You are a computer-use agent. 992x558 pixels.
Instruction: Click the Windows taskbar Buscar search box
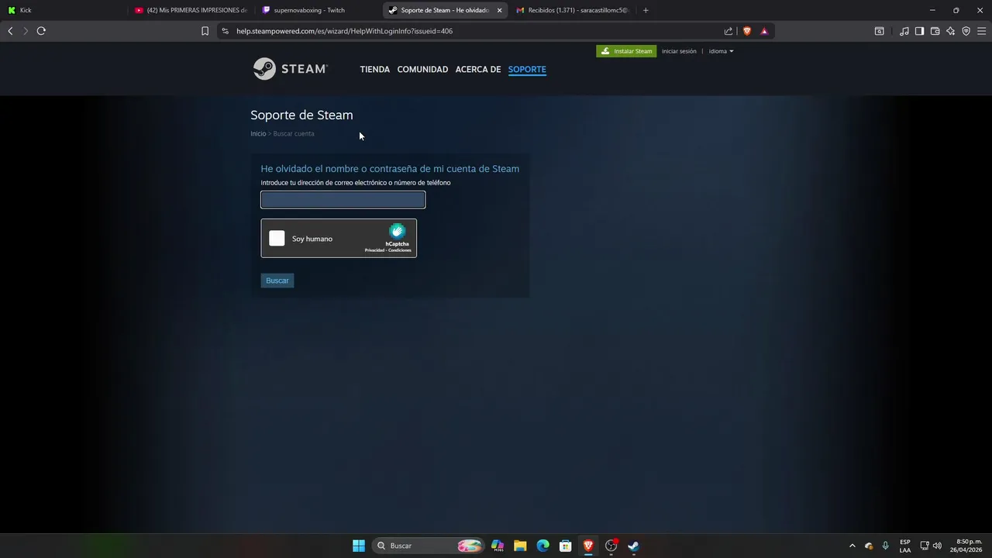pos(429,546)
